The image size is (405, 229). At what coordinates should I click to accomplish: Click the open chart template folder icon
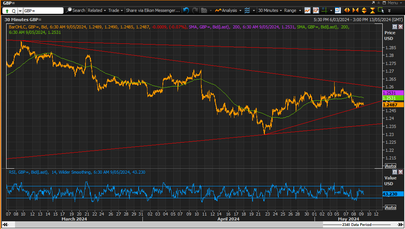pos(204,11)
